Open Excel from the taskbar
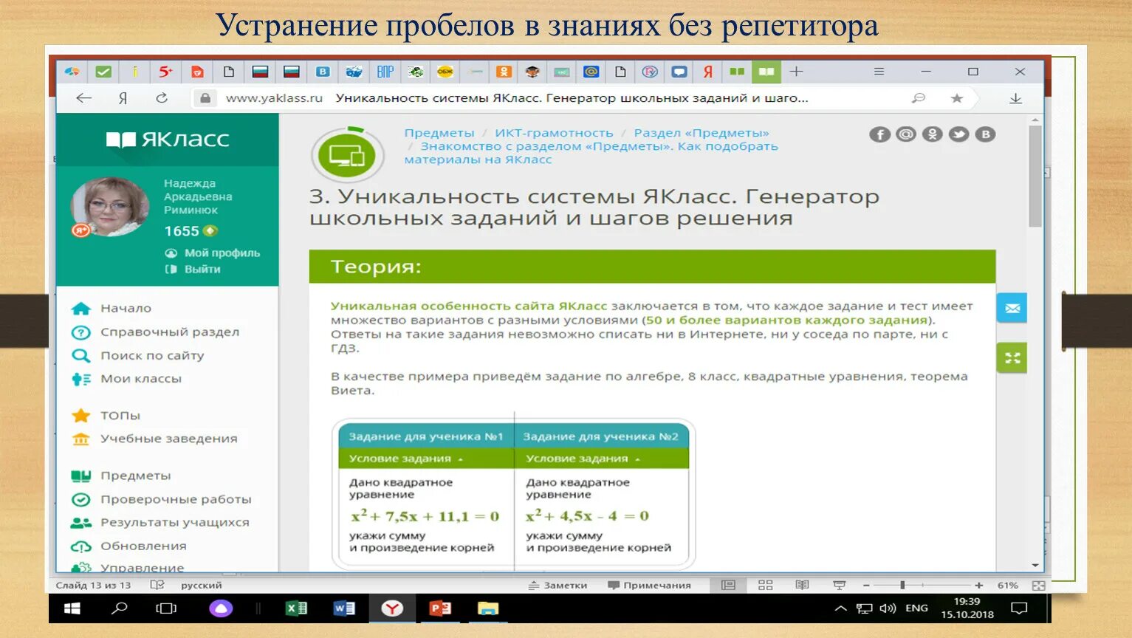The image size is (1132, 638). (x=296, y=608)
